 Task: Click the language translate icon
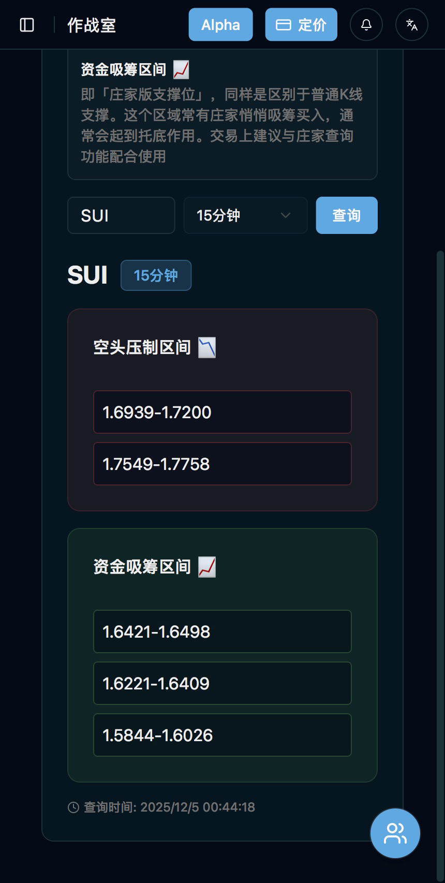(412, 25)
